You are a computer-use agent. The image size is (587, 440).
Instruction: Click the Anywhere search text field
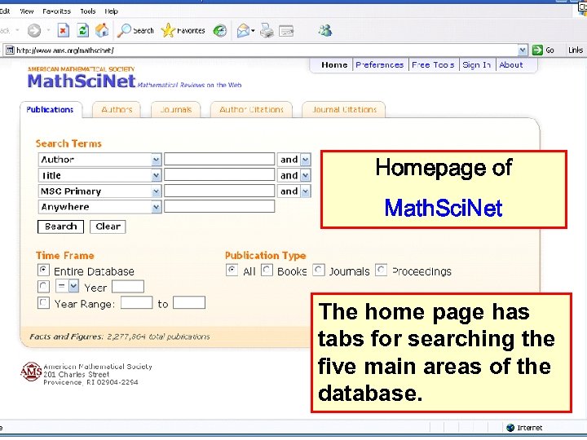[219, 206]
